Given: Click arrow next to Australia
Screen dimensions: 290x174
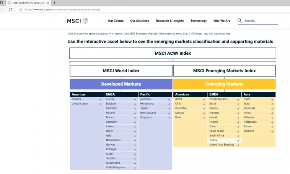Looking at the screenshot, I should [169, 99].
